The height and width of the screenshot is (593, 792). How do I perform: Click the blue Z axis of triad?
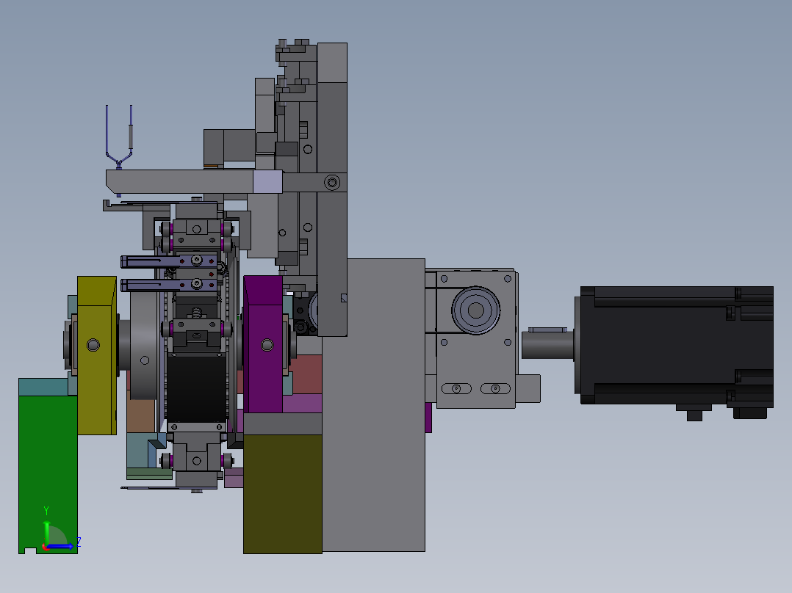(x=62, y=545)
